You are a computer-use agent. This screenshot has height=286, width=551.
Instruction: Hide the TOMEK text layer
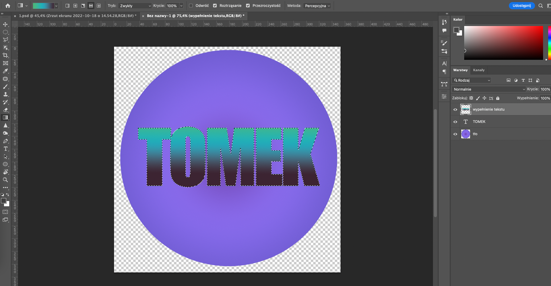(x=455, y=122)
